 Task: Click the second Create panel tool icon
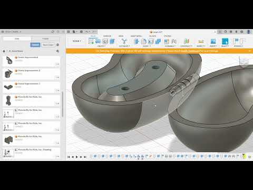[x=98, y=41]
